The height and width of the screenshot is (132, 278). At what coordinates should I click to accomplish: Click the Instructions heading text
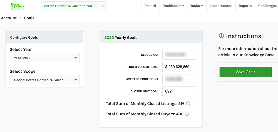coord(244,36)
